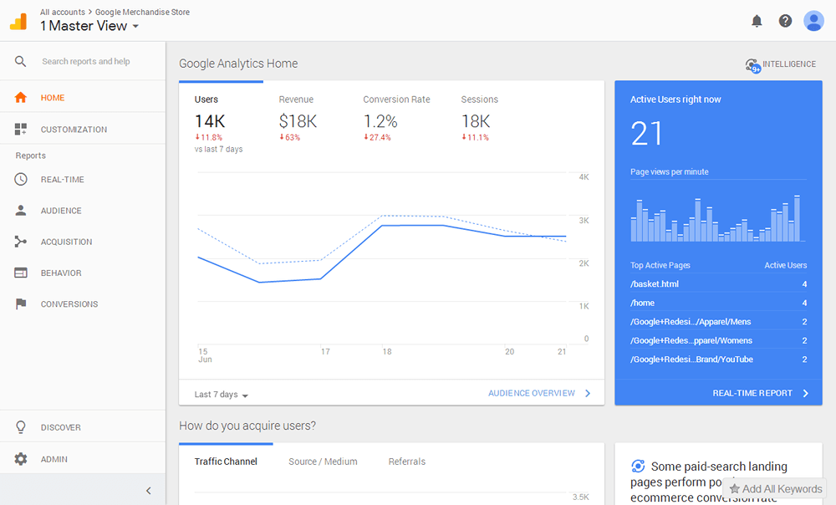This screenshot has width=836, height=505.
Task: Click the Conversion Rate value 1.2%
Action: (x=380, y=121)
